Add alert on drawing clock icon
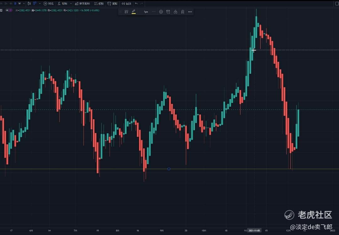Viewport: 339px width, 235px height. point(168,12)
